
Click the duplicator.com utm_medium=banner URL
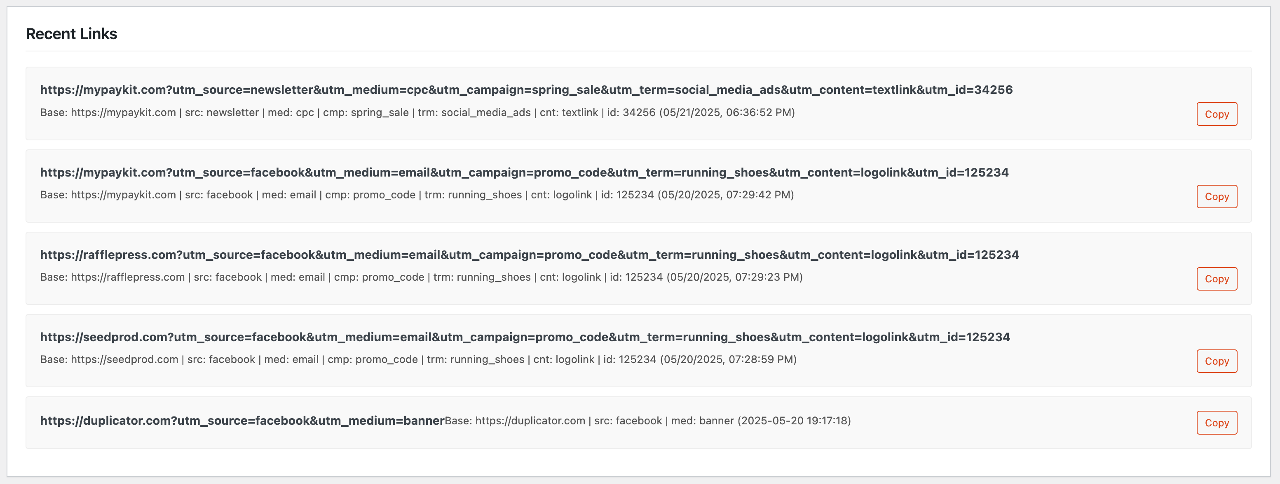click(x=242, y=421)
